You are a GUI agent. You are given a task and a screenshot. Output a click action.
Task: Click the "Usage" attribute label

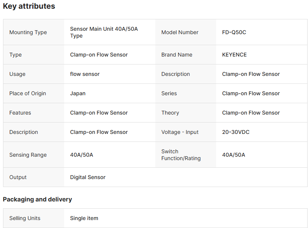click(17, 74)
